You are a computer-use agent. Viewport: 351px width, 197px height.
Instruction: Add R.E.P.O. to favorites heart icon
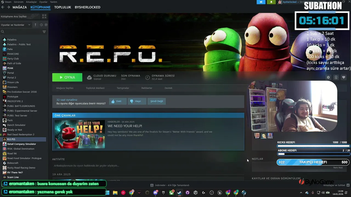tap(344, 77)
